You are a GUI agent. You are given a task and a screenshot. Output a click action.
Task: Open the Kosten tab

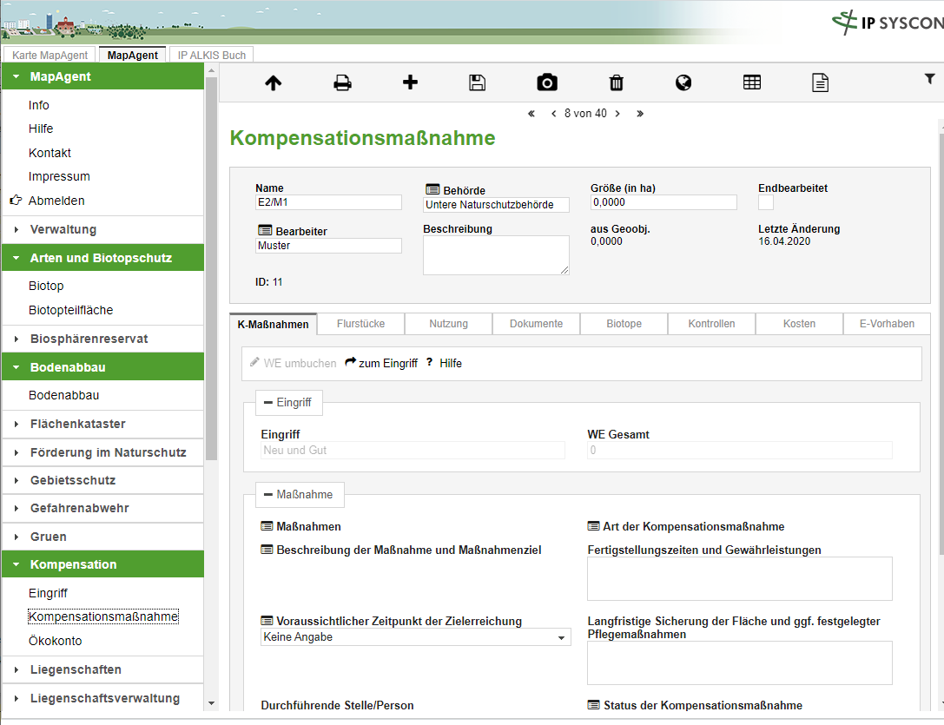tap(799, 324)
